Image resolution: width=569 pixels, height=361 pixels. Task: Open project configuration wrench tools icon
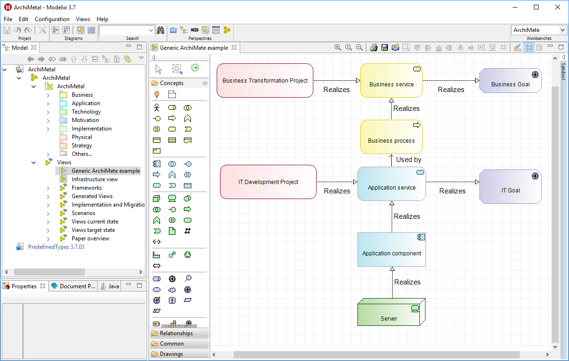click(43, 30)
